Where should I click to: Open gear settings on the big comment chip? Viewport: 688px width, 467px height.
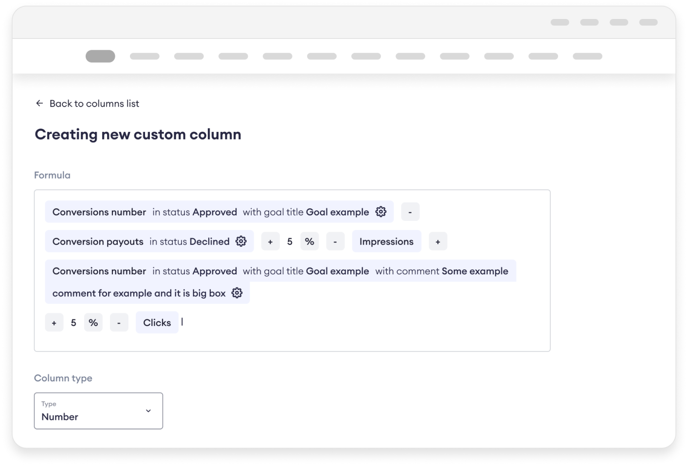[x=237, y=293]
